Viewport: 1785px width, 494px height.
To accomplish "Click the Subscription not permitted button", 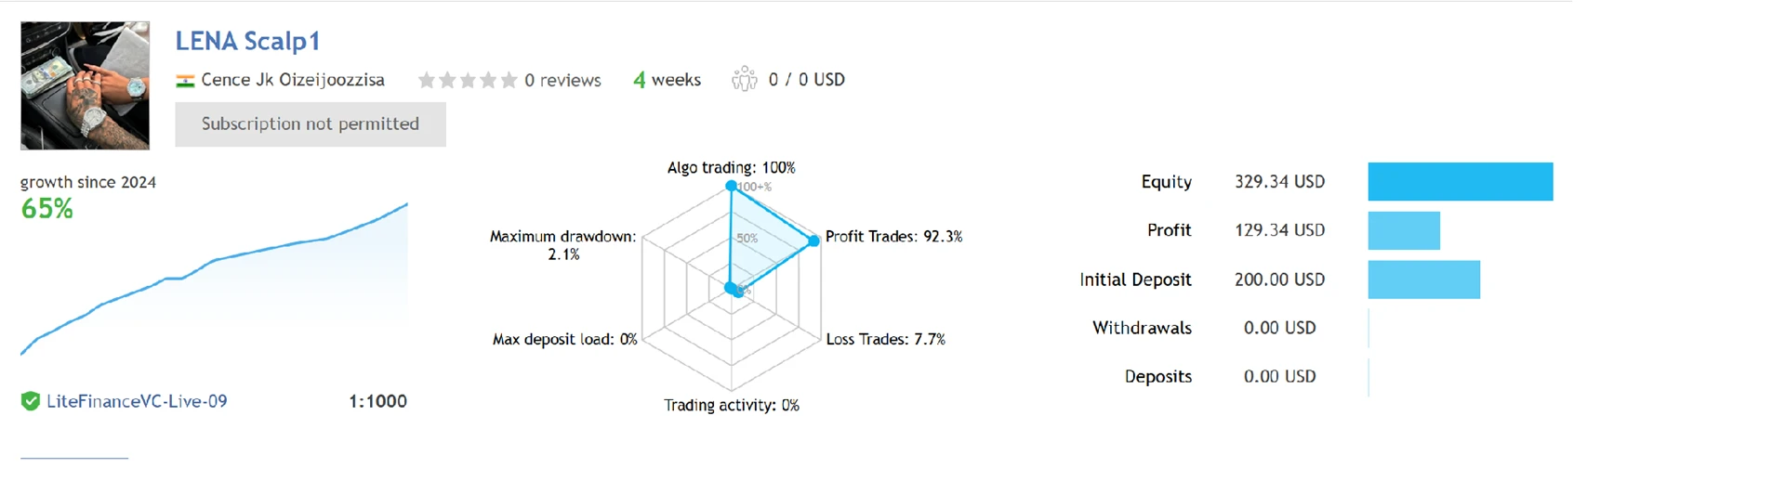I will (x=311, y=124).
